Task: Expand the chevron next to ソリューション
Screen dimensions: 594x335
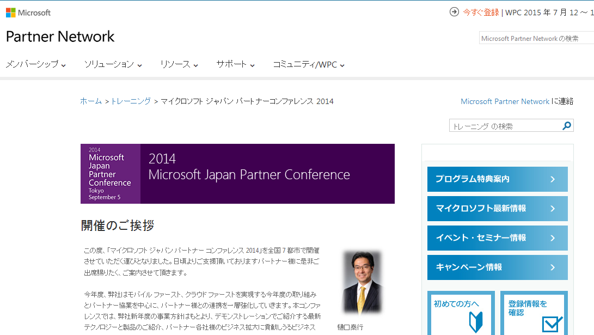Action: (139, 65)
